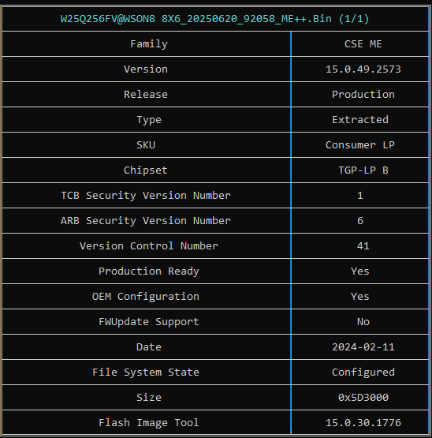Screen dimensions: 432x438
Task: Select the ARB Security Version Number label
Action: [x=146, y=221]
